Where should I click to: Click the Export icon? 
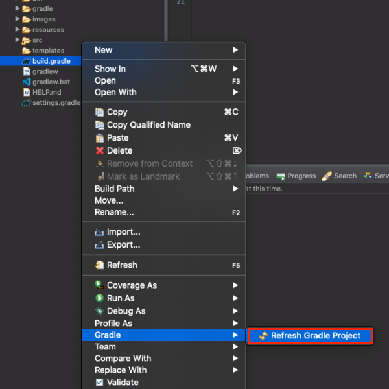[99, 245]
